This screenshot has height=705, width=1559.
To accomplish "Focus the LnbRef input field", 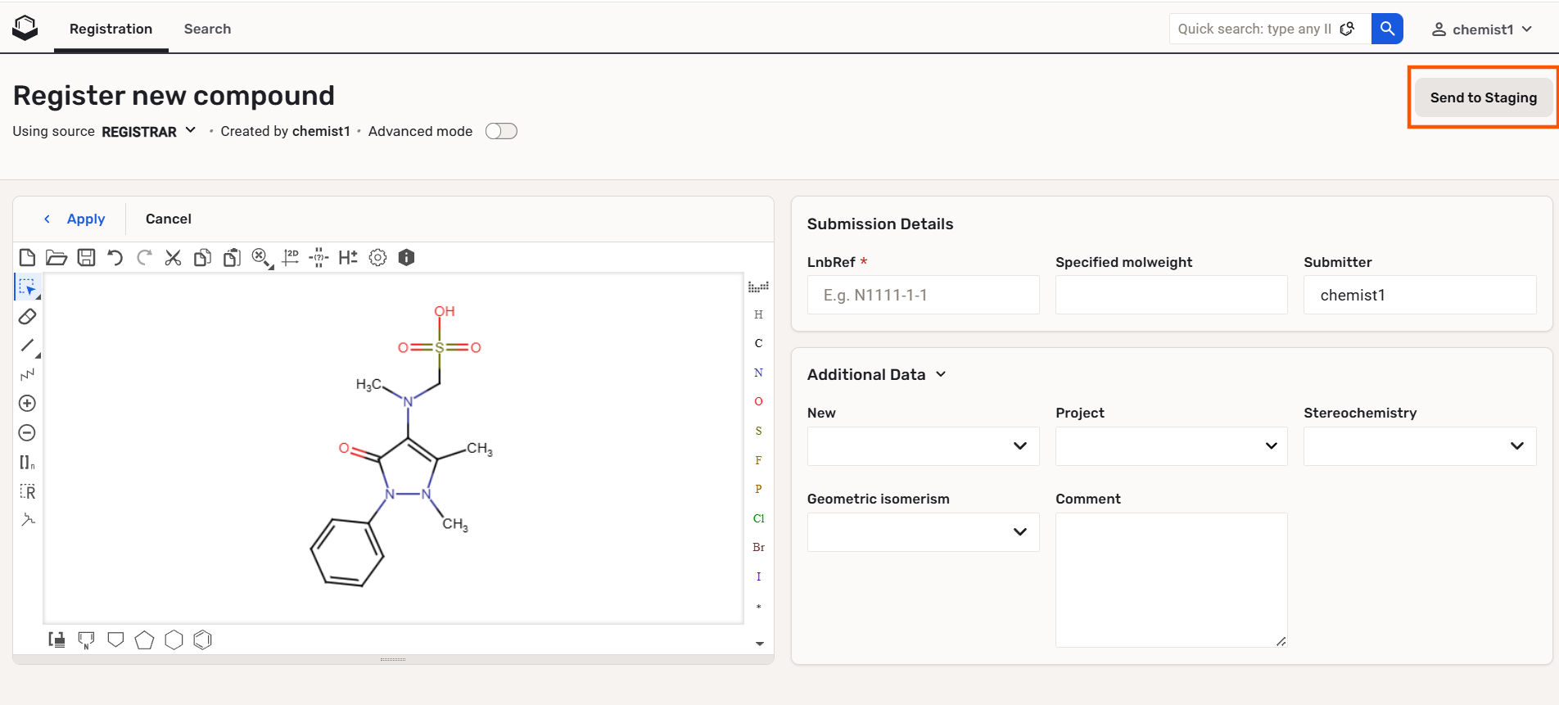I will point(923,295).
